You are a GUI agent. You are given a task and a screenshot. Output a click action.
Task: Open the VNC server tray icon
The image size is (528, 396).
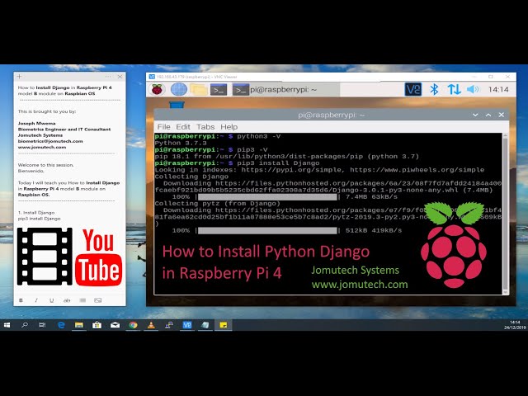[x=412, y=90]
